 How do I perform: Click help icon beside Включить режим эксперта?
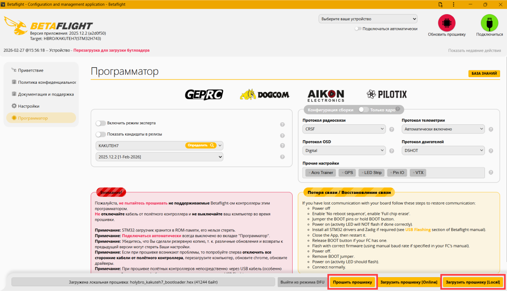(282, 124)
